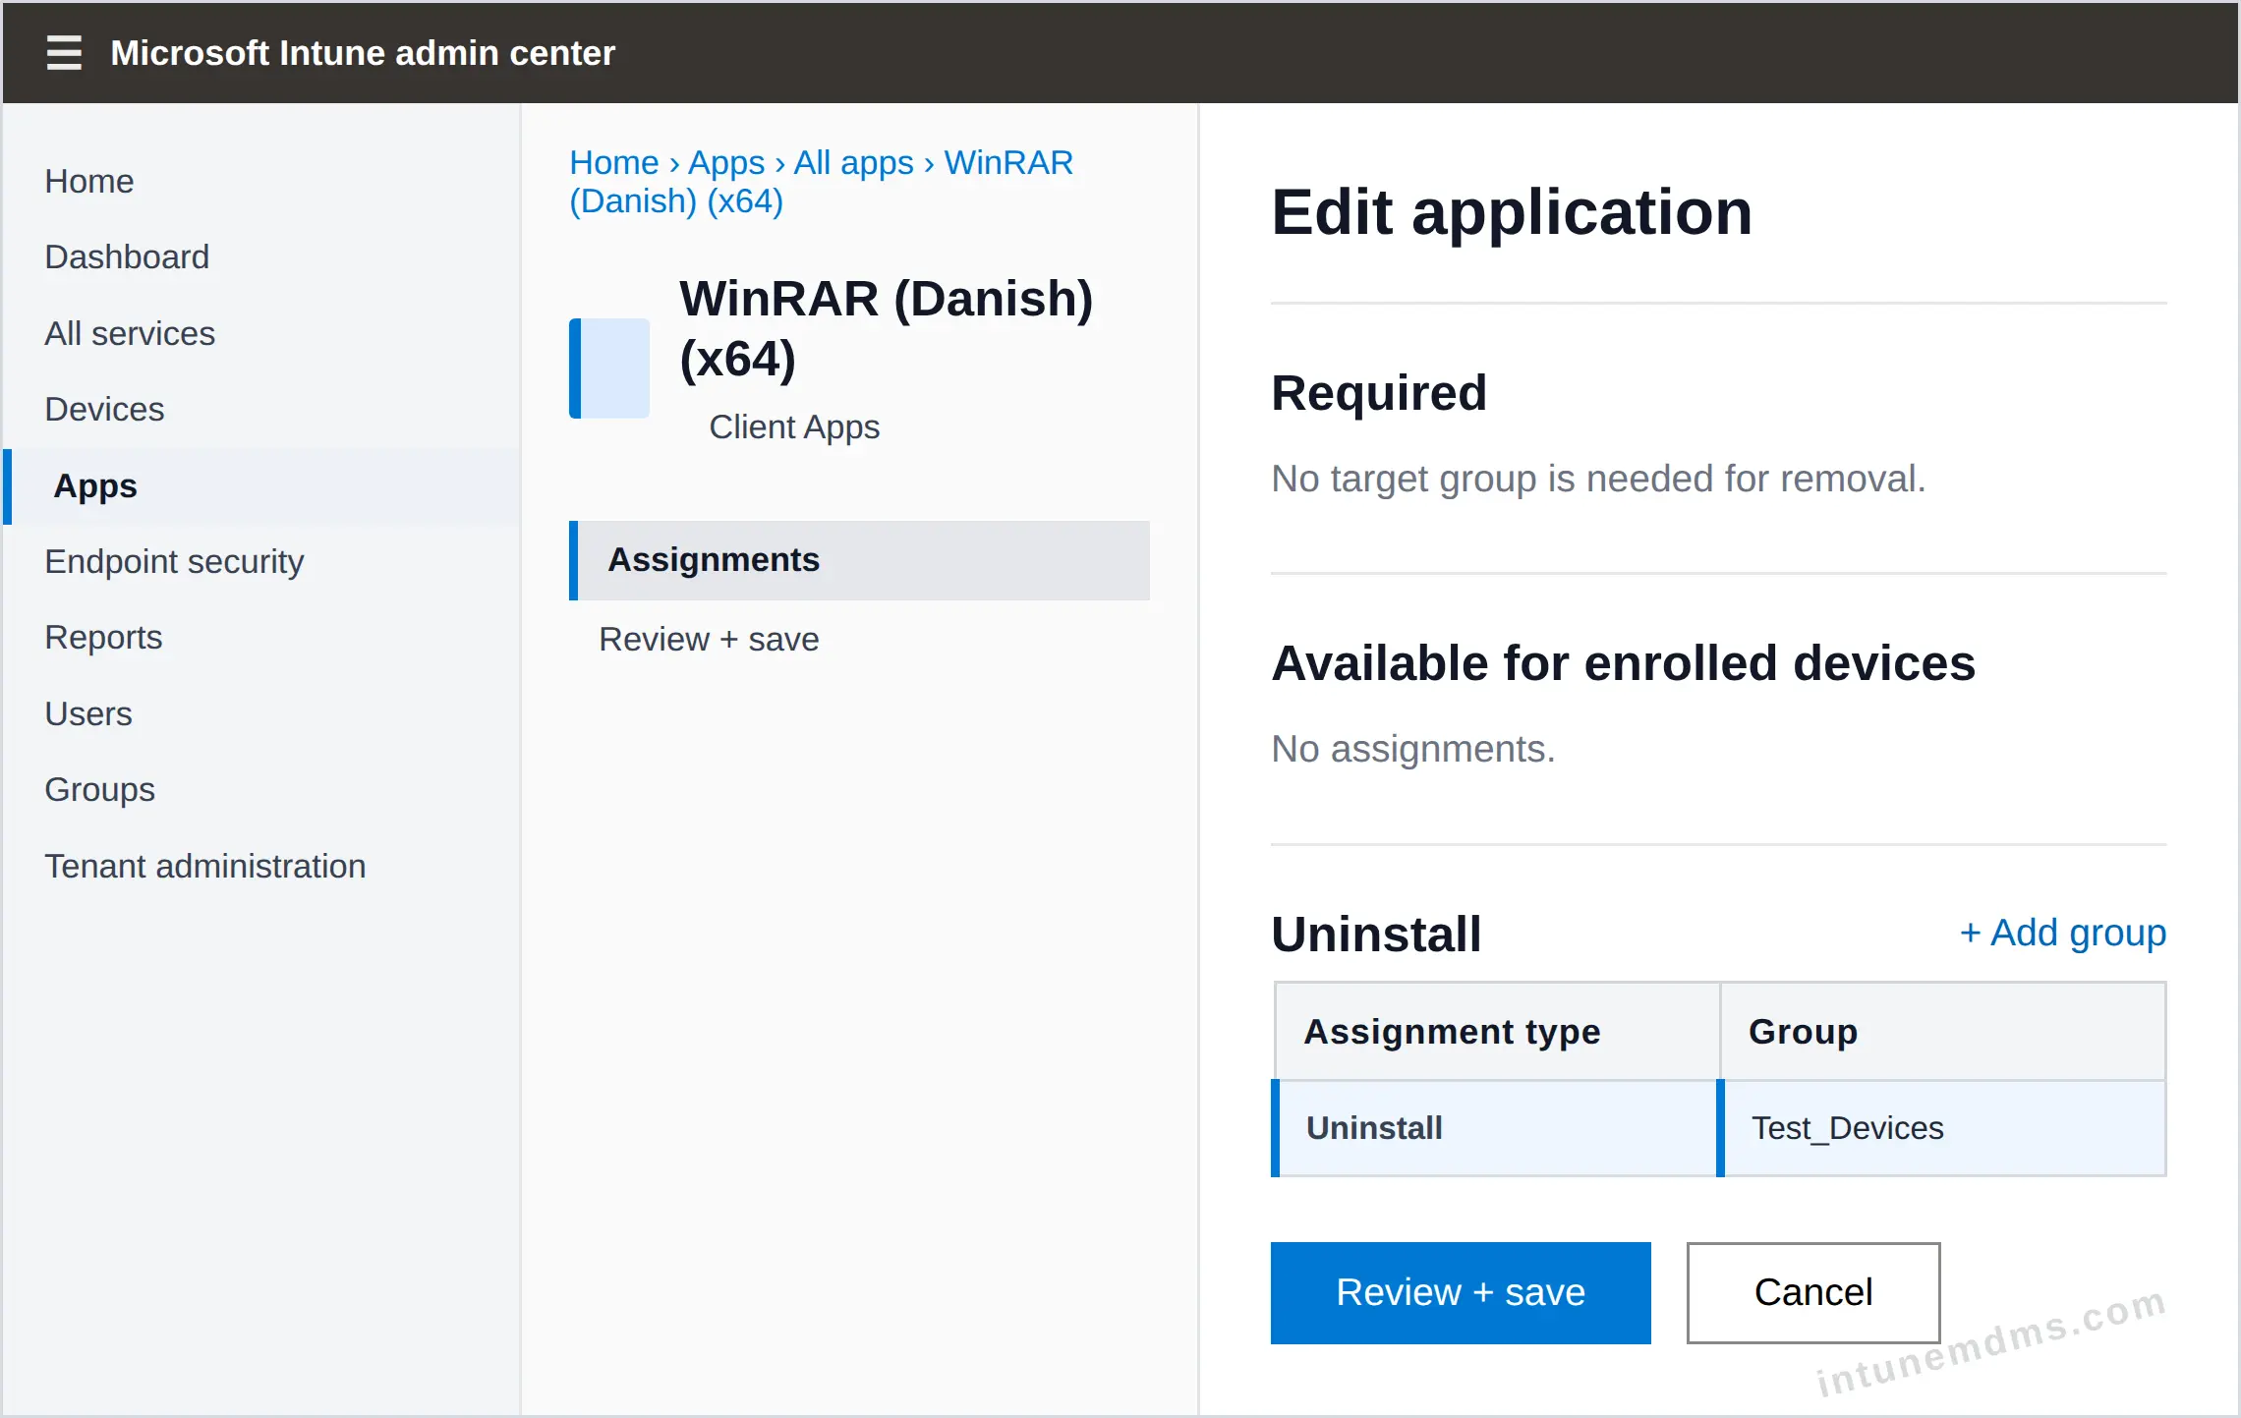The height and width of the screenshot is (1418, 2241).
Task: Click the Microsoft Intune admin center title
Action: pos(363,53)
